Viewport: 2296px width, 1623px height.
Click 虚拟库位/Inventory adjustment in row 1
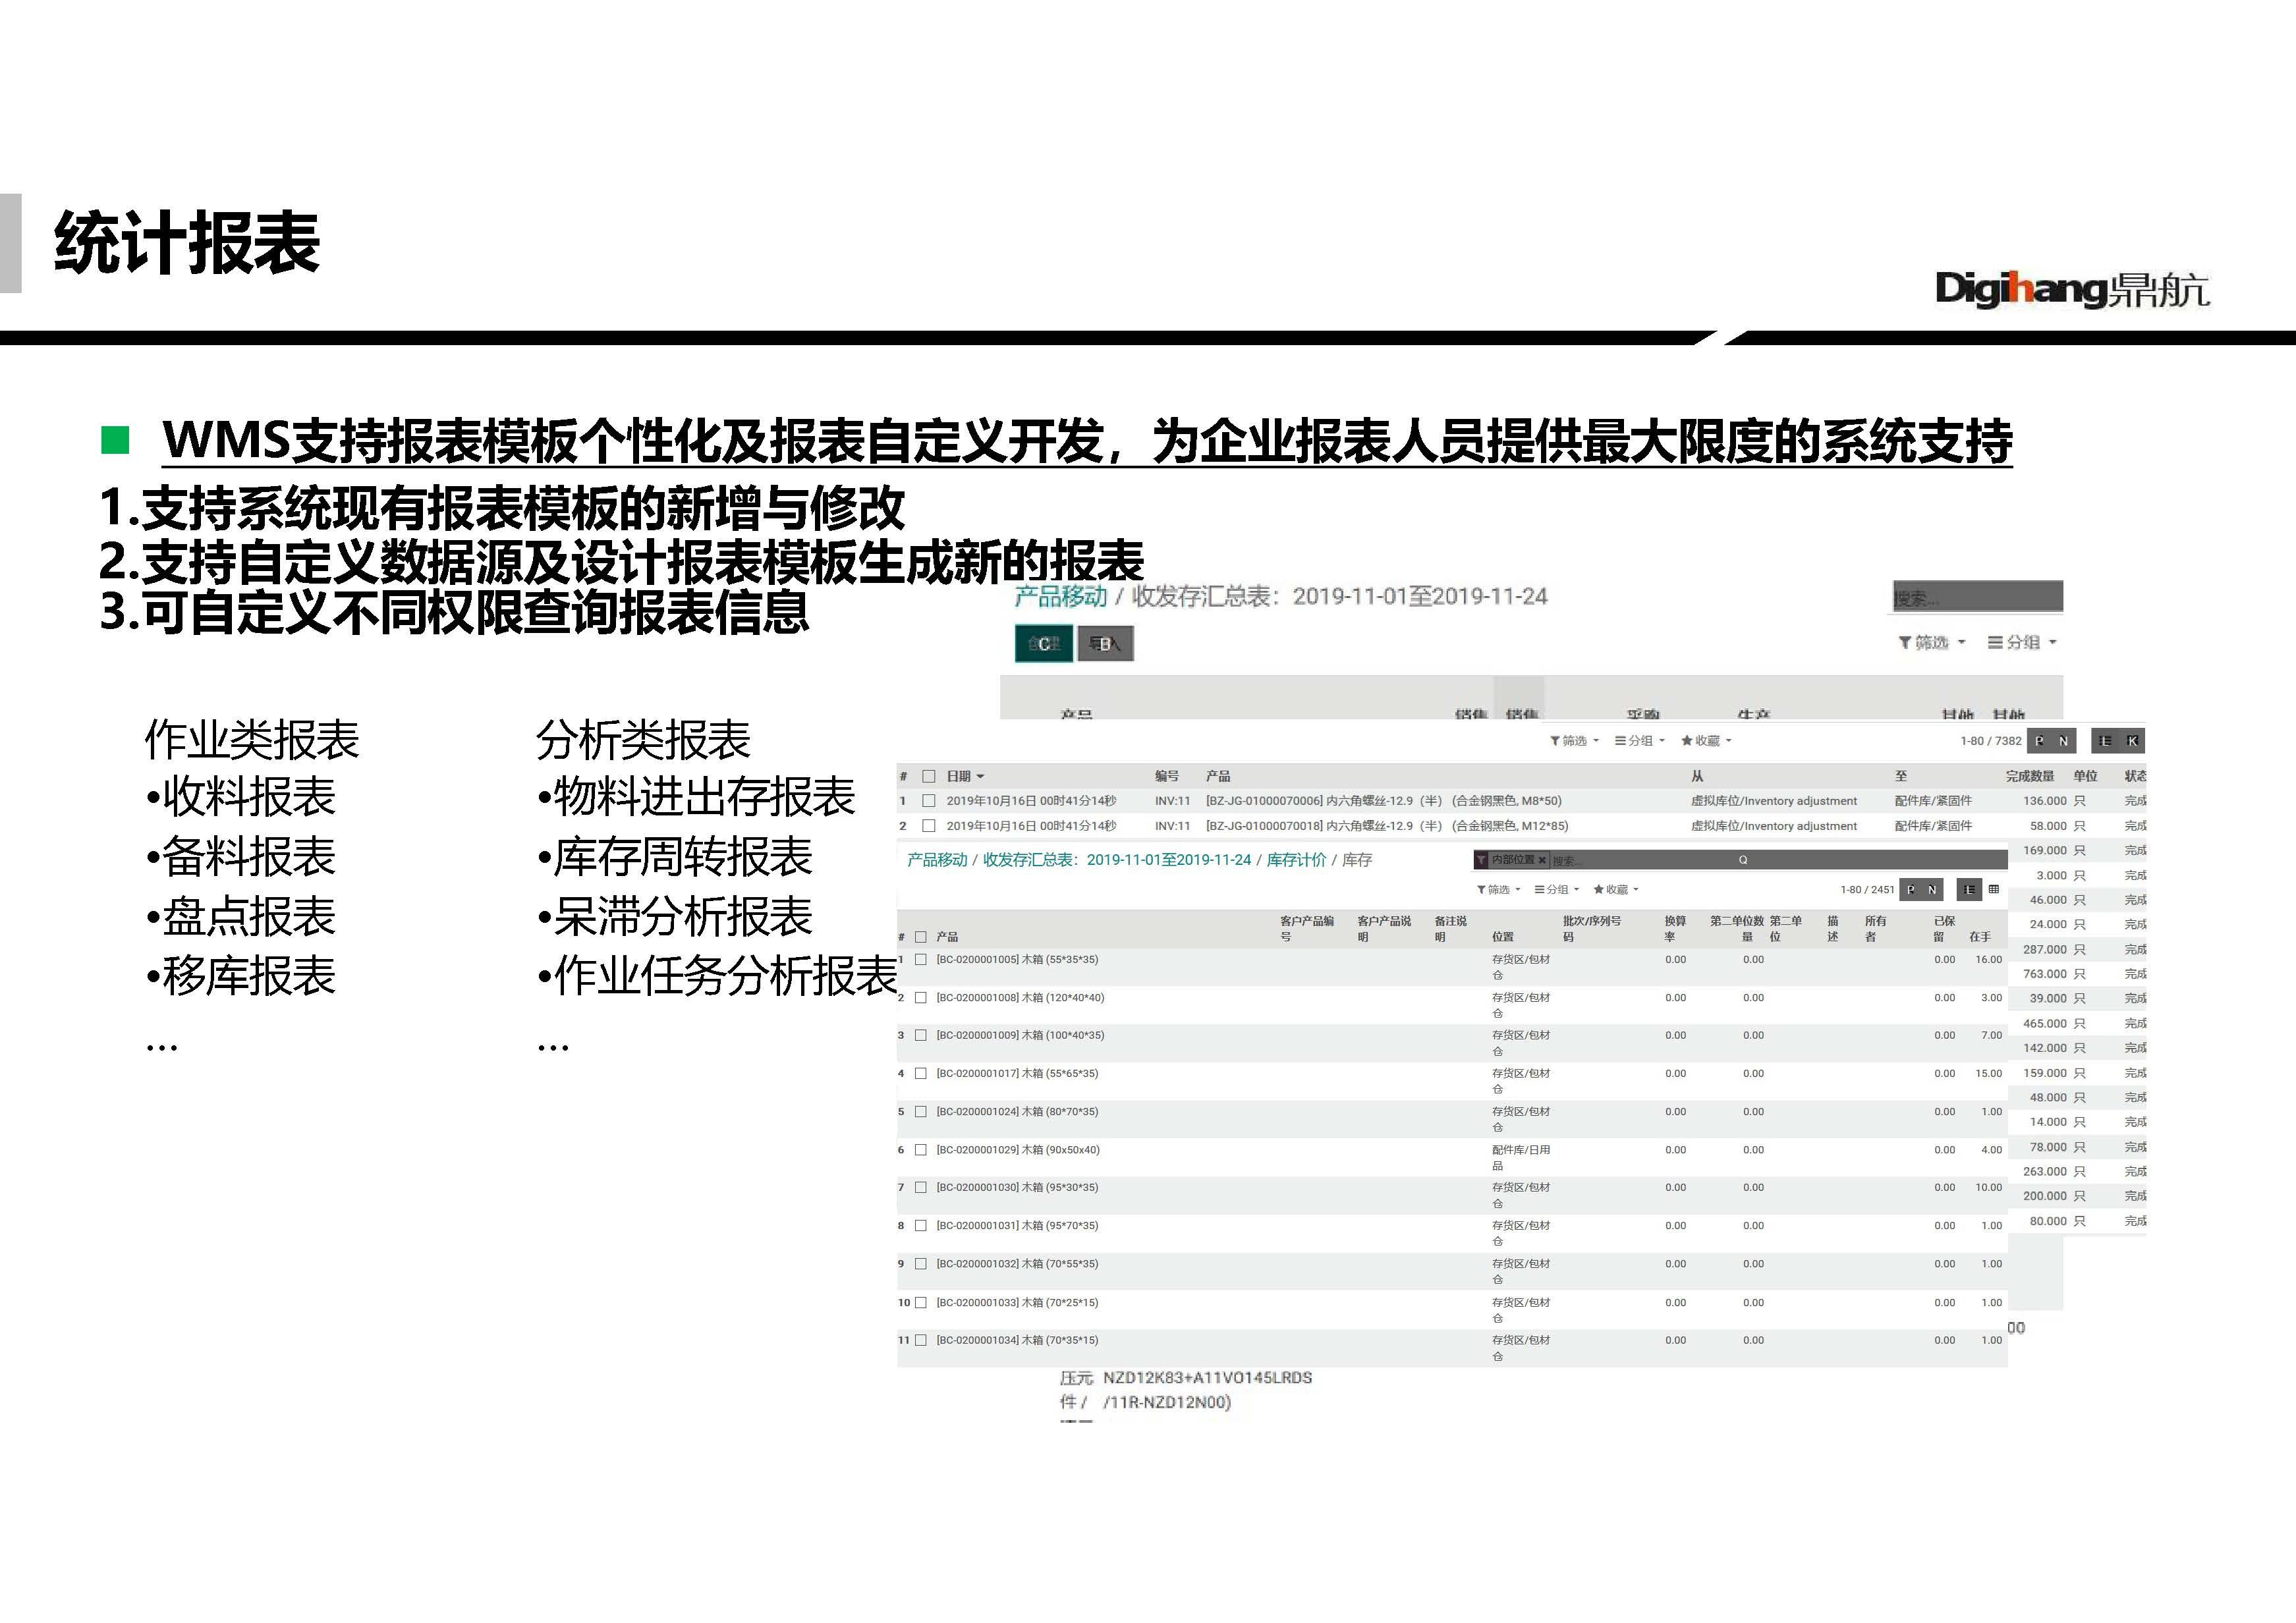[1773, 801]
